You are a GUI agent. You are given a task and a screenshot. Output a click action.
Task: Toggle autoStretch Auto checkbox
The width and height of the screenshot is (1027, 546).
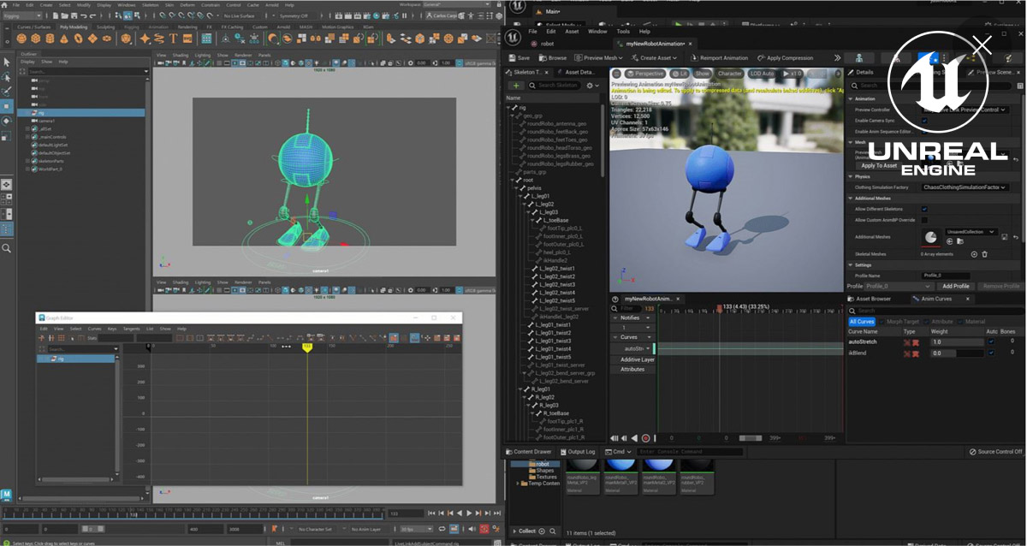point(991,341)
